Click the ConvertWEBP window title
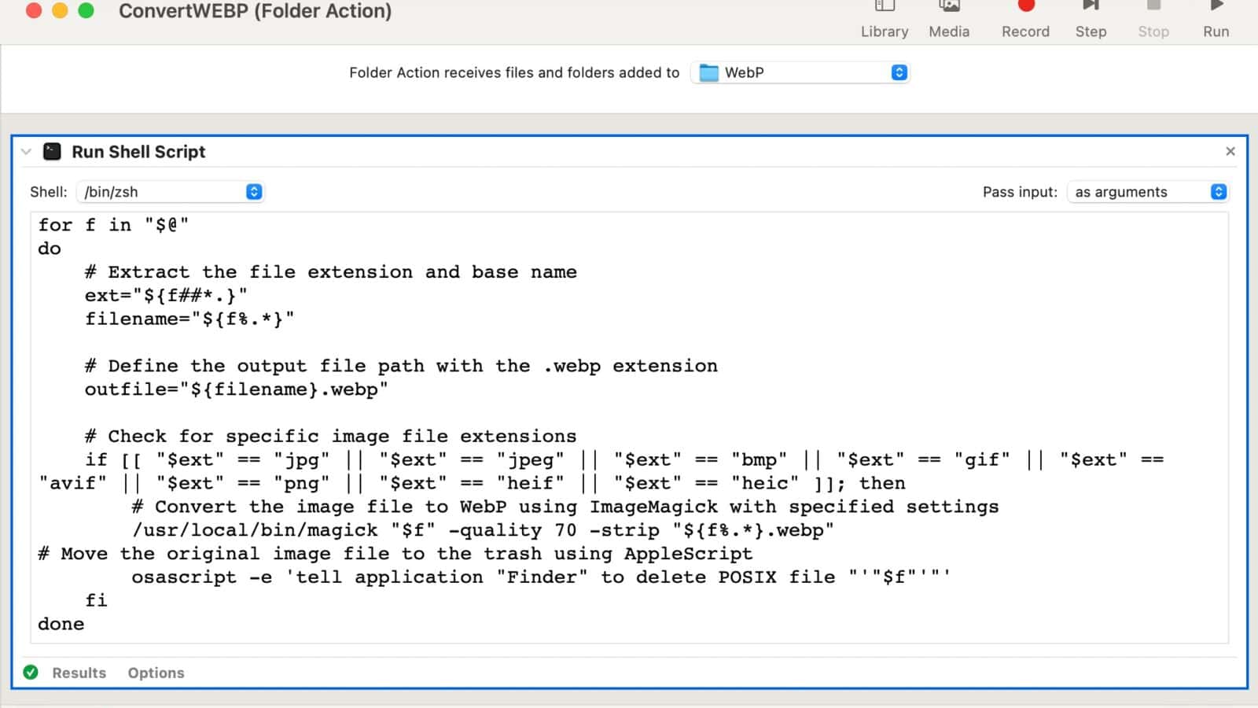The height and width of the screenshot is (708, 1258). coord(254,12)
